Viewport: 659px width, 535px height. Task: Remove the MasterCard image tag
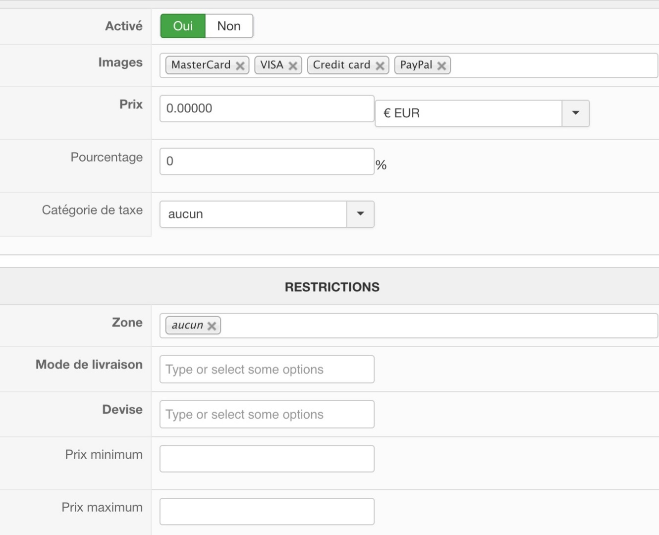pyautogui.click(x=240, y=66)
